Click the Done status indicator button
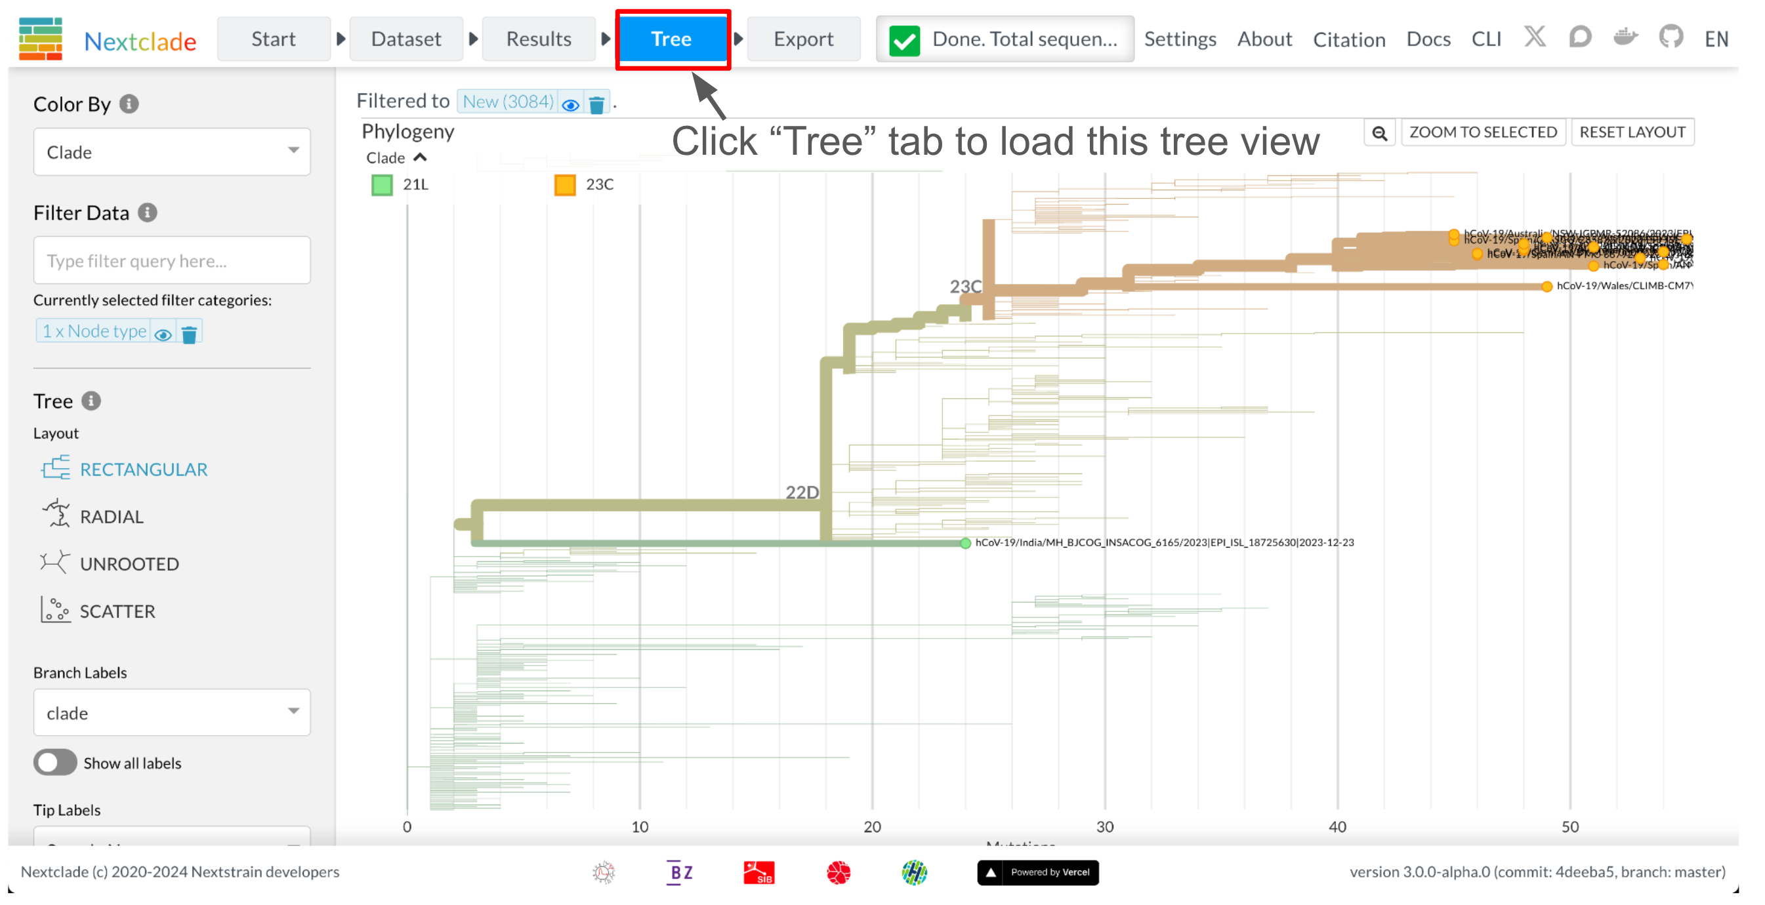The height and width of the screenshot is (905, 1765). [1005, 39]
